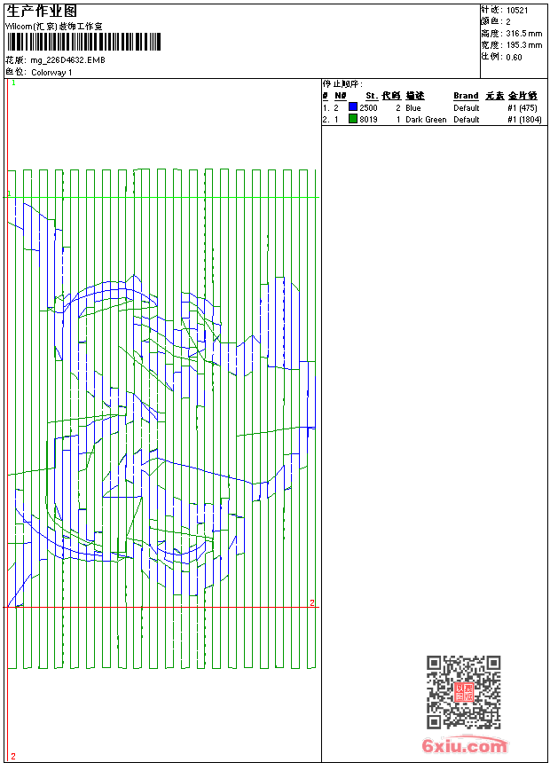Click 'Default' brand in the Dark Green row
This screenshot has height=763, width=550.
[467, 119]
